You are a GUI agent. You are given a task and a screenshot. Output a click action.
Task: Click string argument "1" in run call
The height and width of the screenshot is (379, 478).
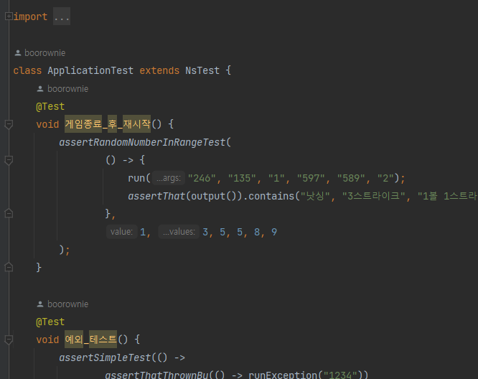click(276, 178)
